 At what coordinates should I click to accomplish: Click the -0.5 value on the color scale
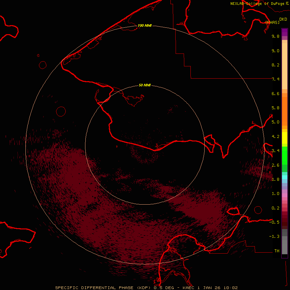tap(274, 222)
